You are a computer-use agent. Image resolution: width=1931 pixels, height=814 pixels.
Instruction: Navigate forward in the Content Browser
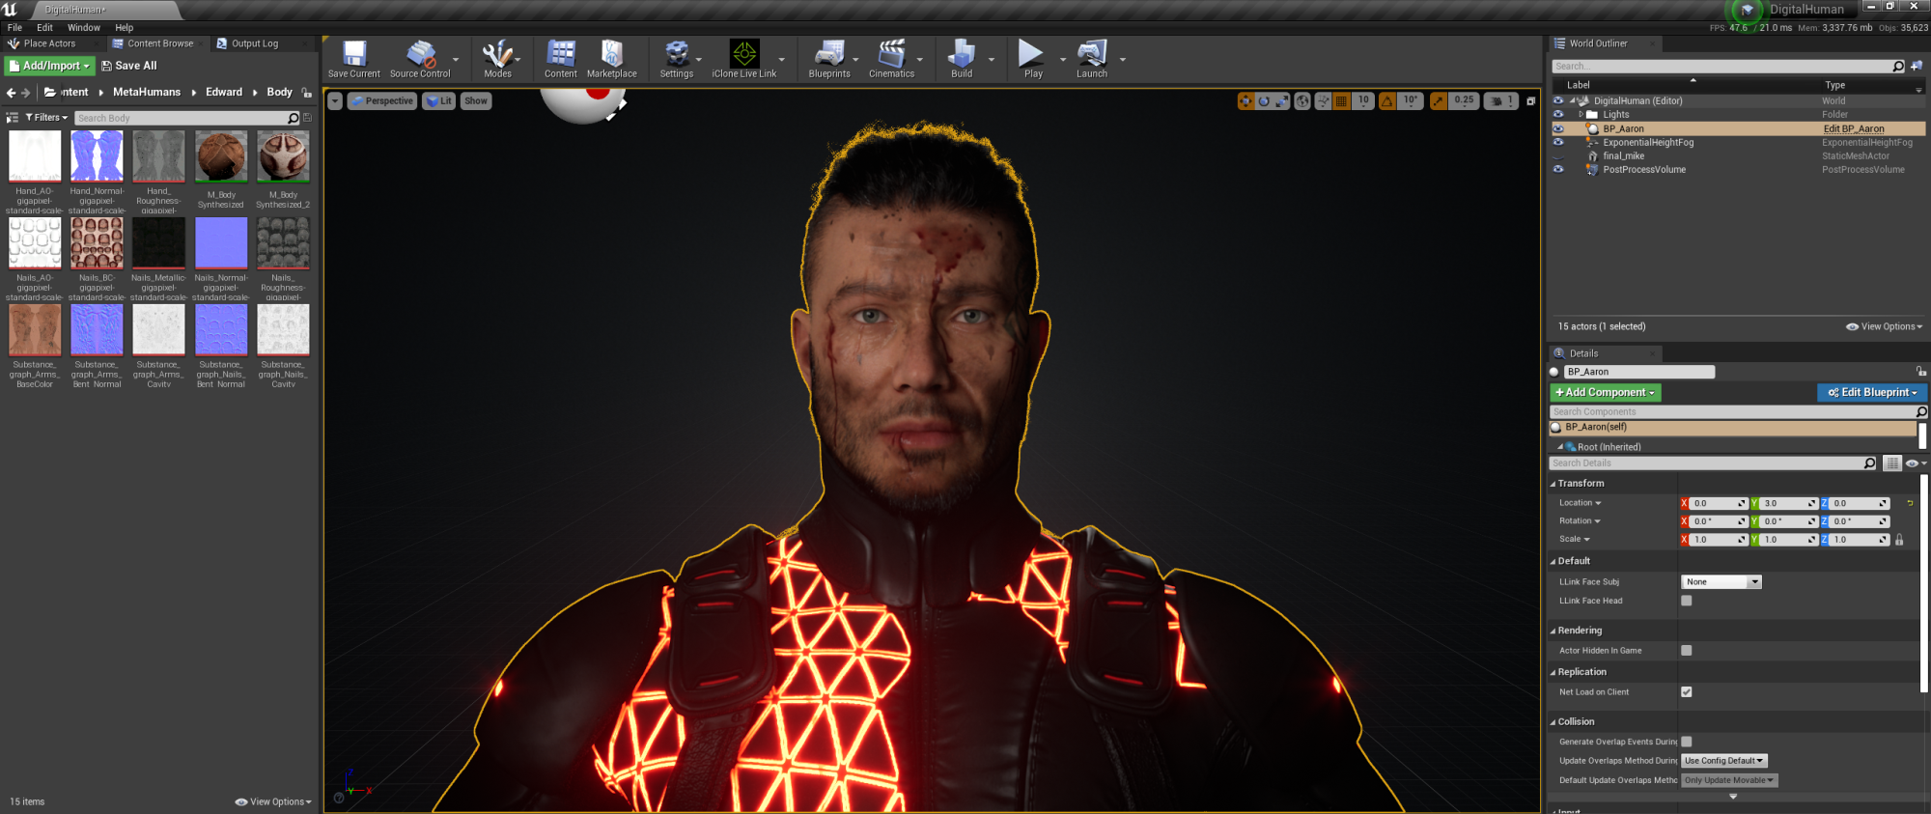click(x=26, y=93)
